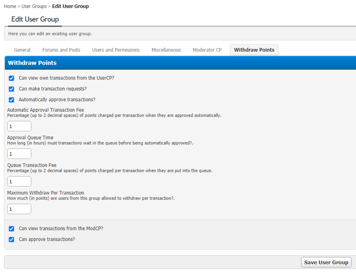Select the Users and Permissions tab
The image size is (356, 273).
[x=116, y=50]
